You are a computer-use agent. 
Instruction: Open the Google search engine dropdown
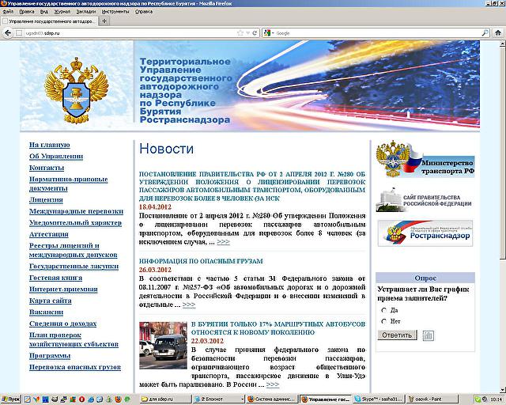pyautogui.click(x=269, y=33)
